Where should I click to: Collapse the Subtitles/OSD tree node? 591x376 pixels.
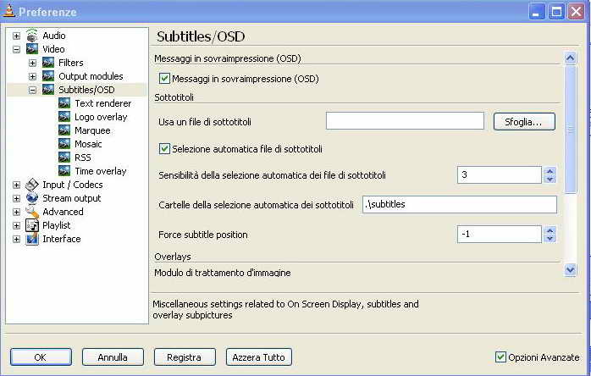(32, 90)
